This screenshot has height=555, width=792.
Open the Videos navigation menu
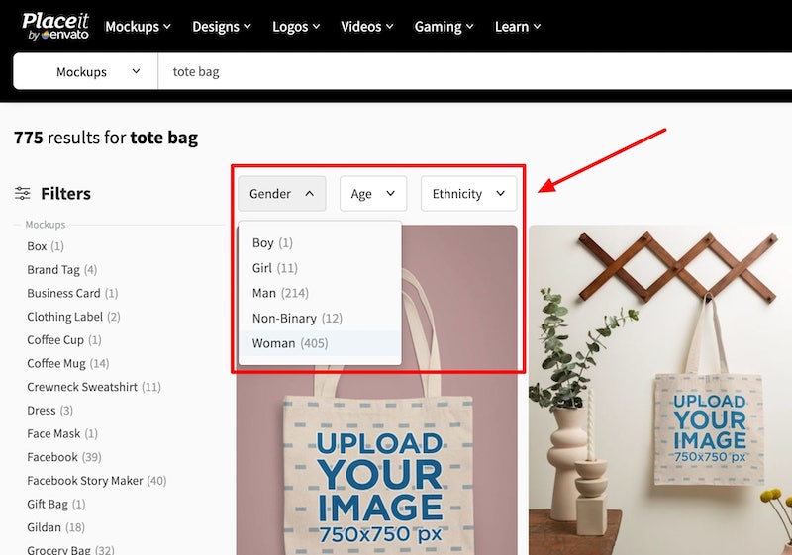coord(366,27)
